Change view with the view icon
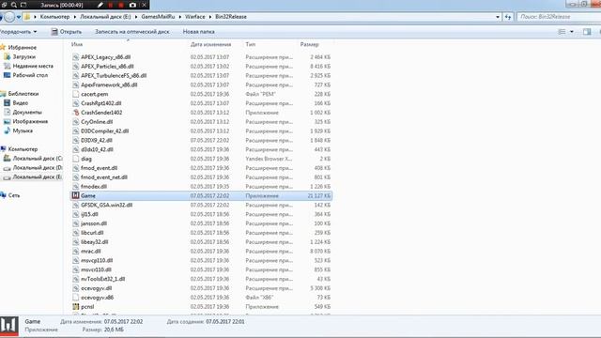601x338 pixels. (x=562, y=32)
